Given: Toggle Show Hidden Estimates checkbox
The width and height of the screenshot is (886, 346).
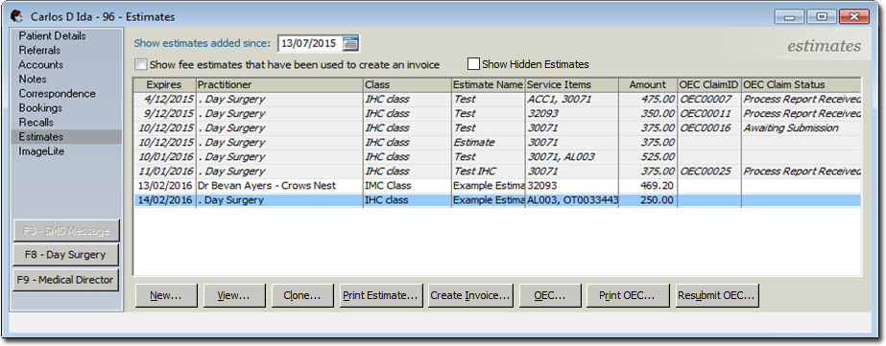Looking at the screenshot, I should pos(473,64).
